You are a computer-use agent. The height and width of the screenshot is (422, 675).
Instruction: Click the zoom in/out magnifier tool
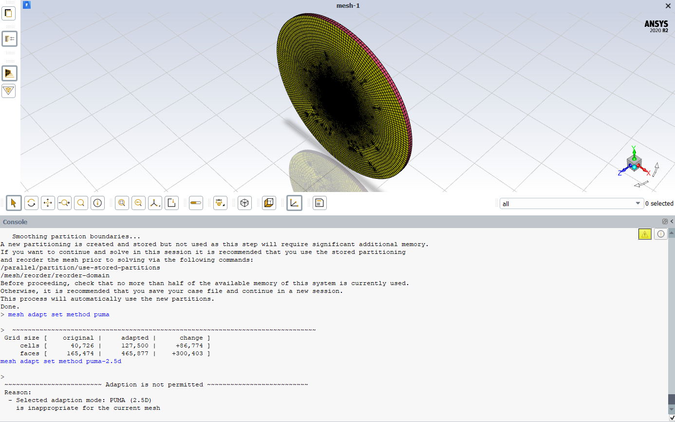tap(64, 203)
